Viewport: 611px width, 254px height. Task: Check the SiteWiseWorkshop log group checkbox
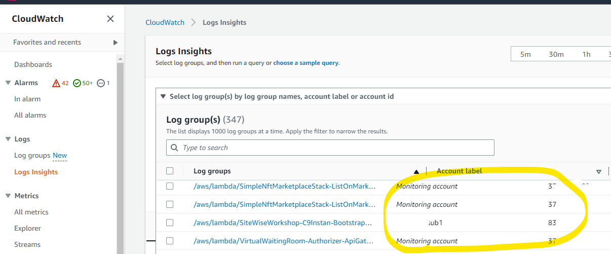point(170,223)
